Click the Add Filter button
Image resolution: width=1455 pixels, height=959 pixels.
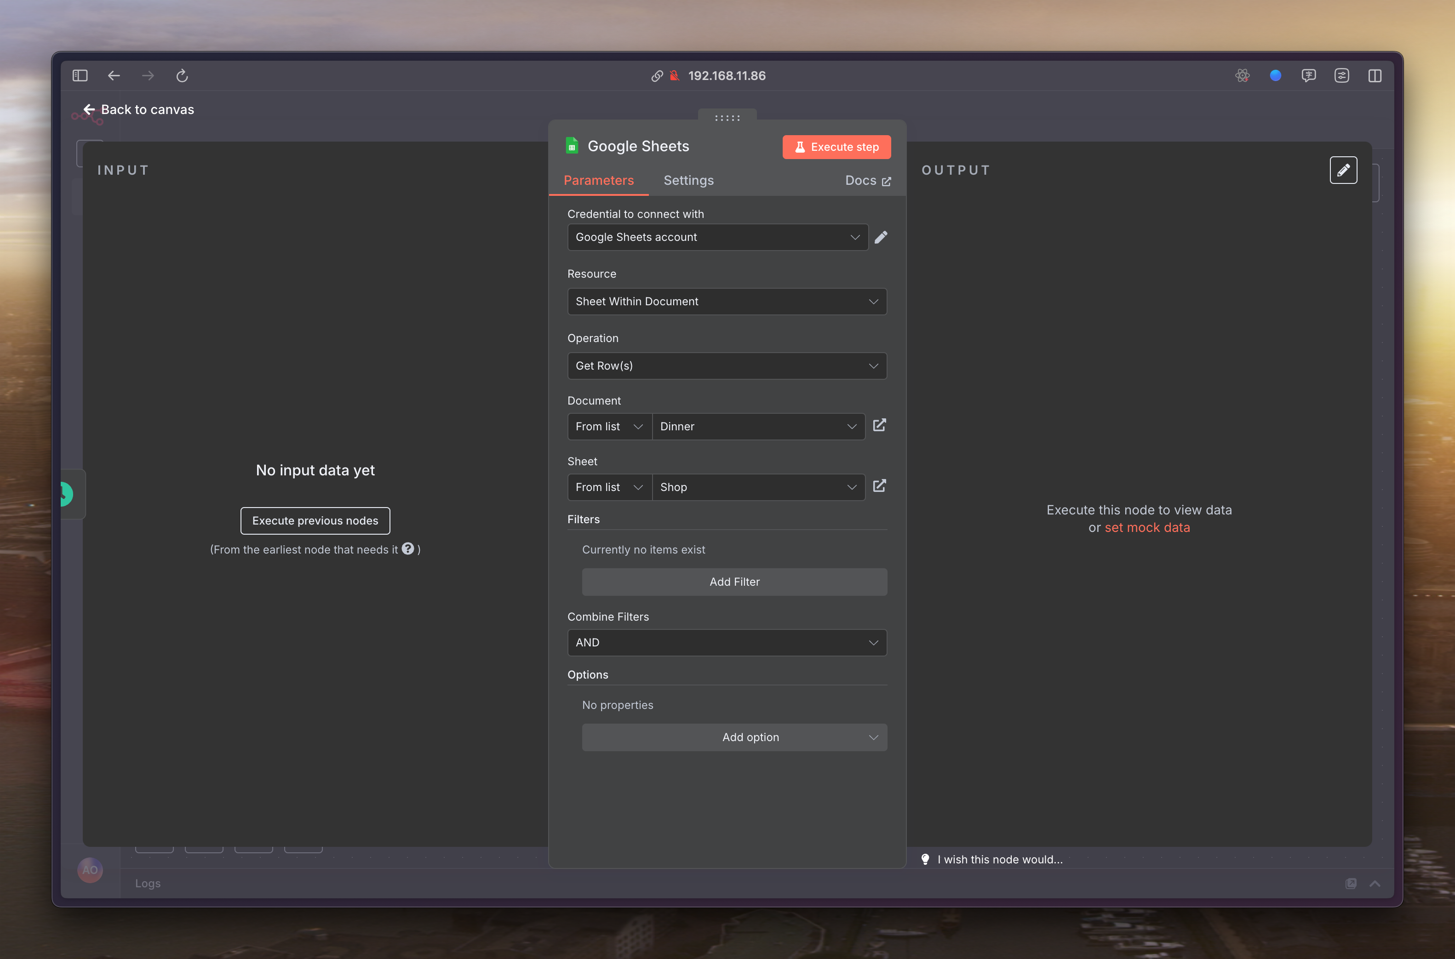(734, 582)
